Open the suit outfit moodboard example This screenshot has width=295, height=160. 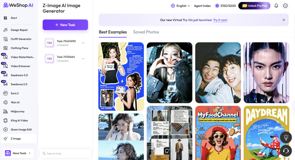tap(169, 133)
